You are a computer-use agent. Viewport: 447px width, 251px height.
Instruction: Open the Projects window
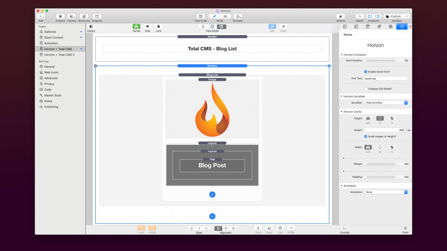point(60,16)
